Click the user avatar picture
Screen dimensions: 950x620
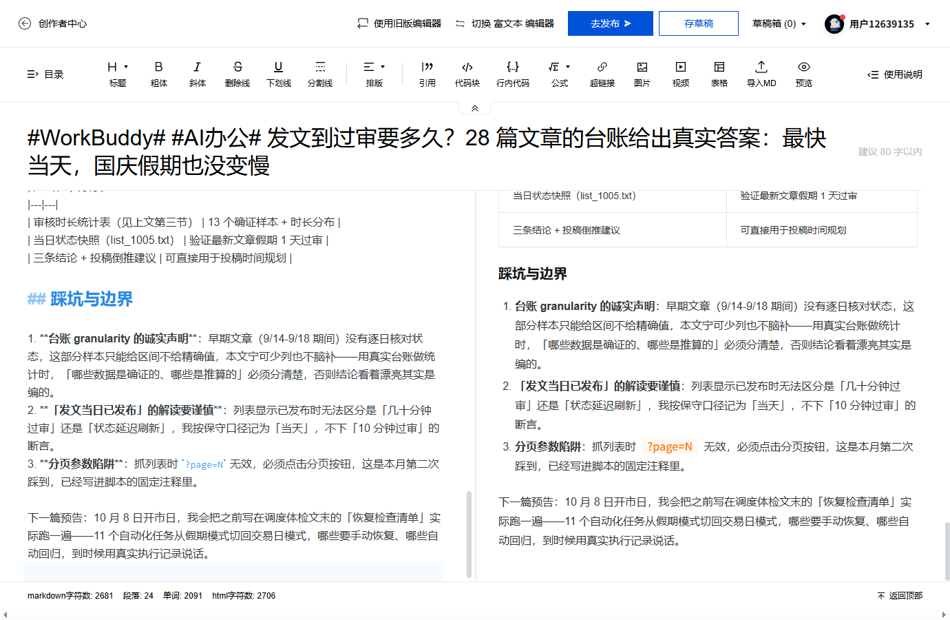(x=834, y=24)
